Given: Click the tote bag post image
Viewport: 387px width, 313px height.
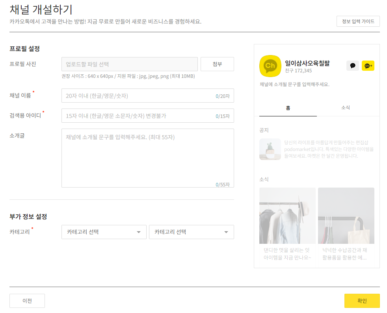Looking at the screenshot, I should [346, 215].
